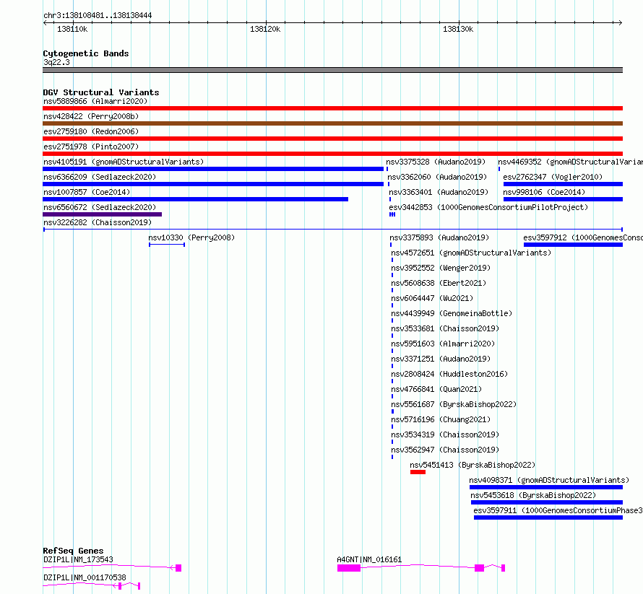Select the nsv4098371 gnomAD blue bar

coord(546,487)
